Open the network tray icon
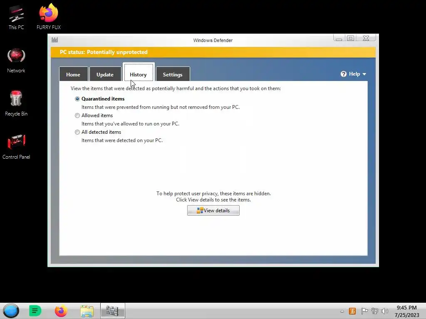Viewport: 426px width, 319px height. pos(375,311)
